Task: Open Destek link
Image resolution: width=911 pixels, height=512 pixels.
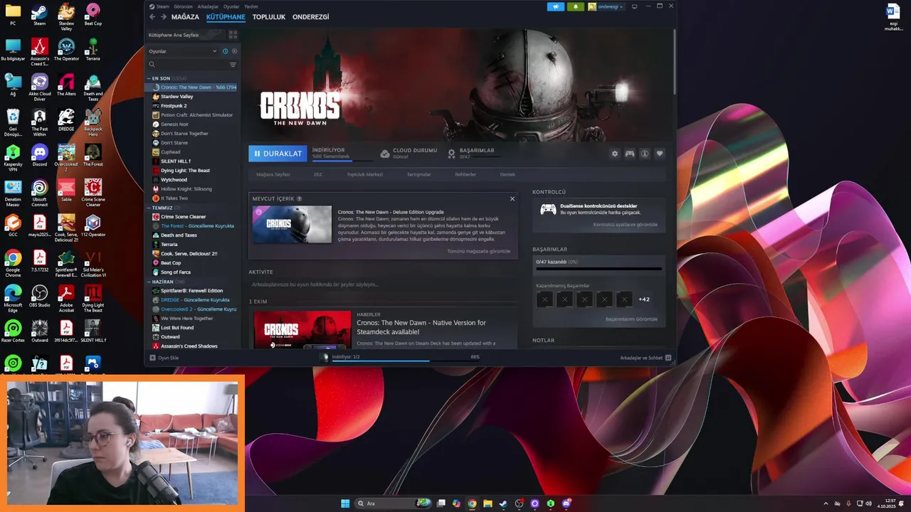Action: pyautogui.click(x=507, y=174)
